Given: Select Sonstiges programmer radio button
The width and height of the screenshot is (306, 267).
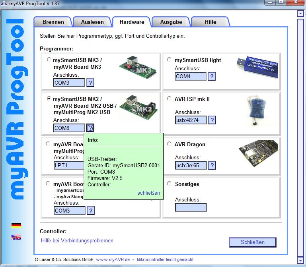Looking at the screenshot, I should tap(169, 184).
